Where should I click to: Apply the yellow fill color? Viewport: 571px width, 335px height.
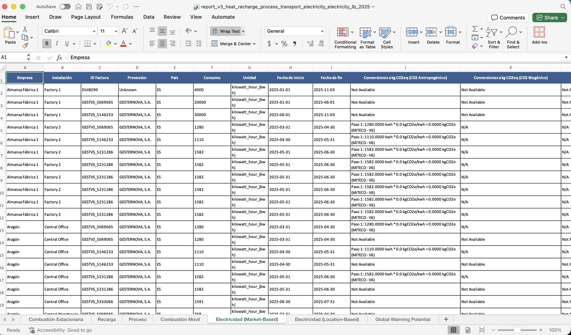tap(108, 43)
